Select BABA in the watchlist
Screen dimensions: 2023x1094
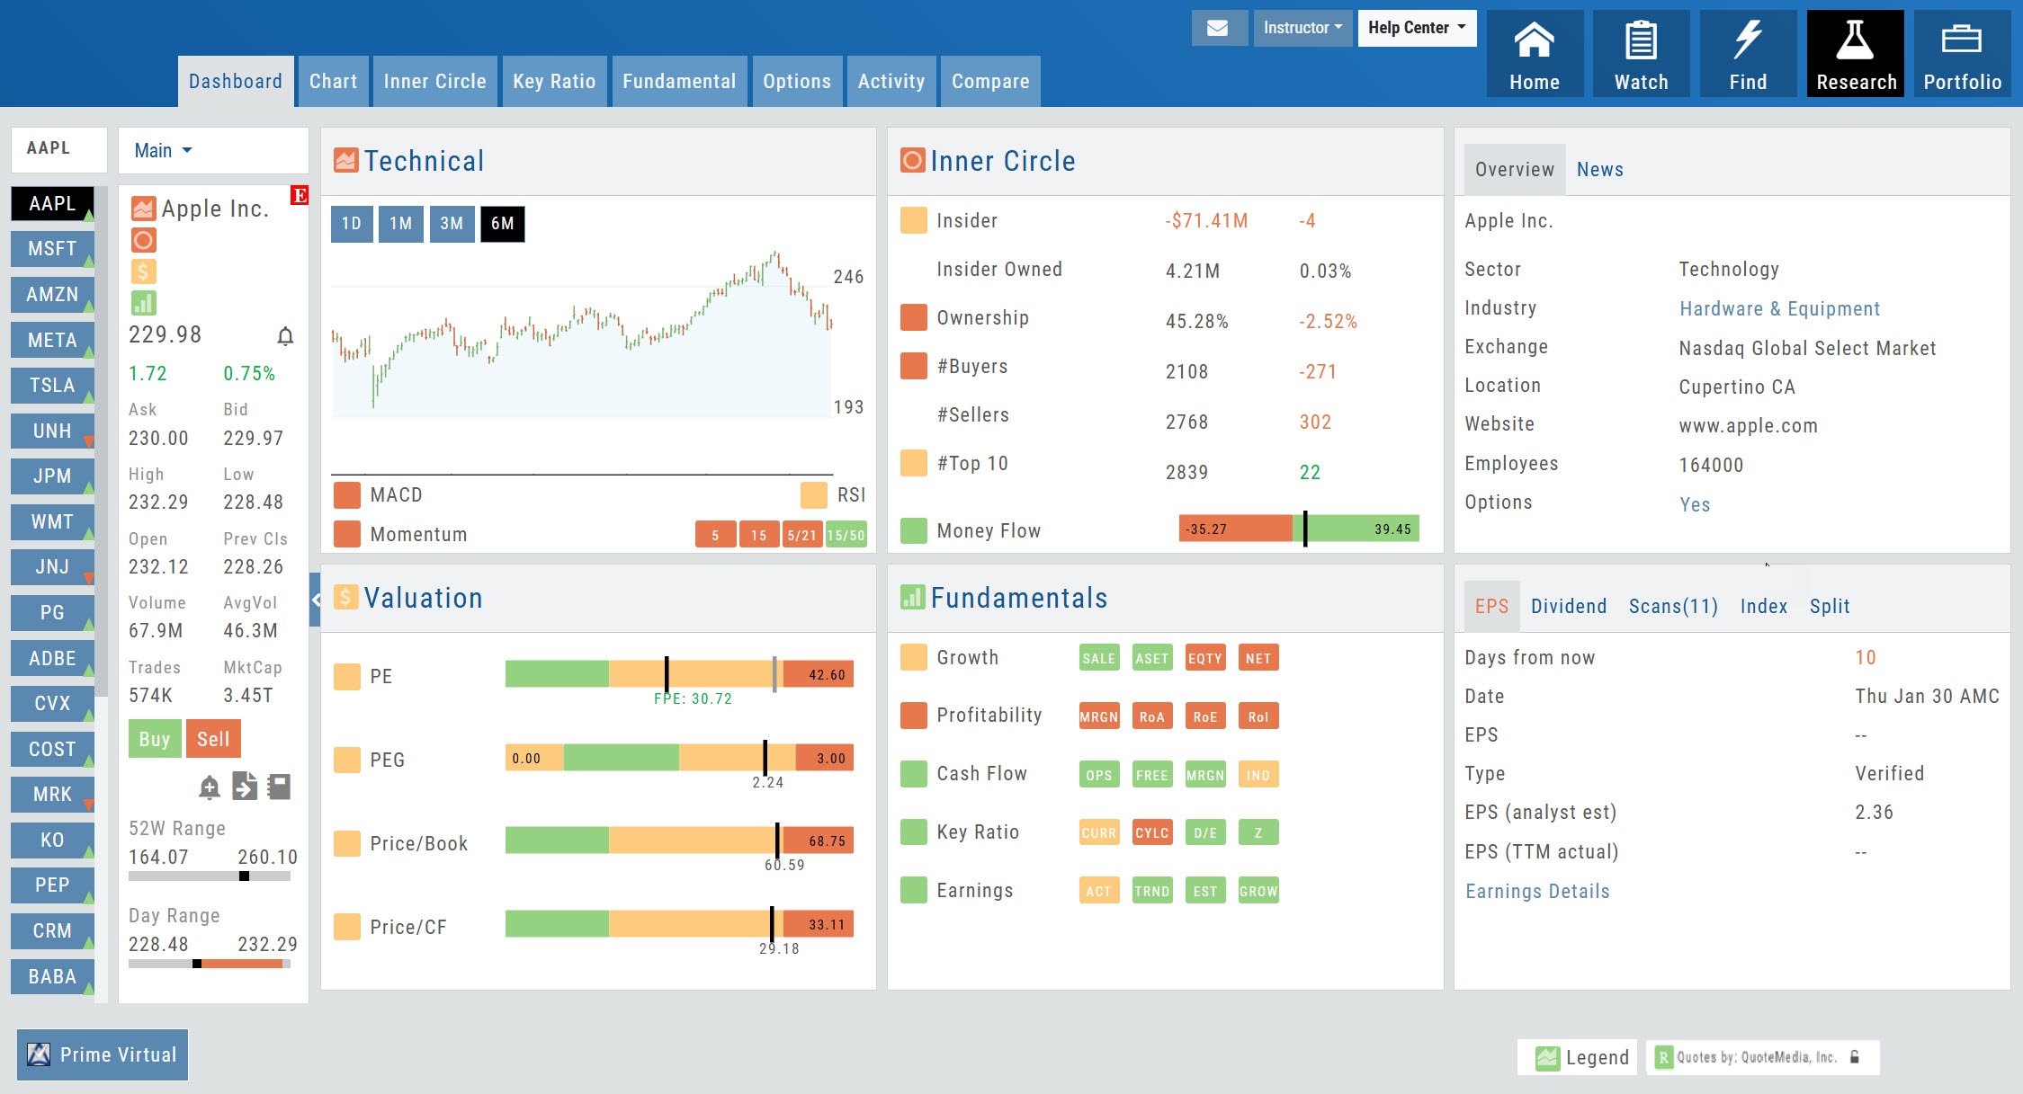pos(52,976)
